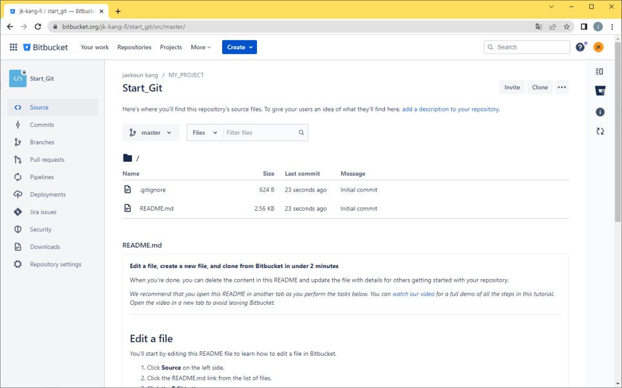
Task: Open Projects in top navigation
Action: pyautogui.click(x=171, y=47)
